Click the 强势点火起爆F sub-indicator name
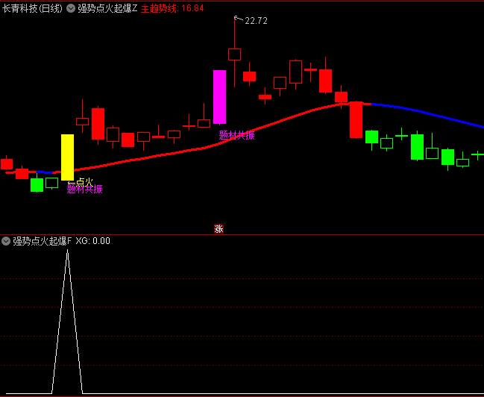 click(x=42, y=241)
